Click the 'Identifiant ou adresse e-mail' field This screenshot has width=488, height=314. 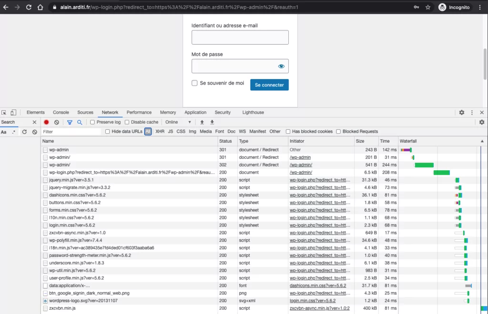point(240,38)
